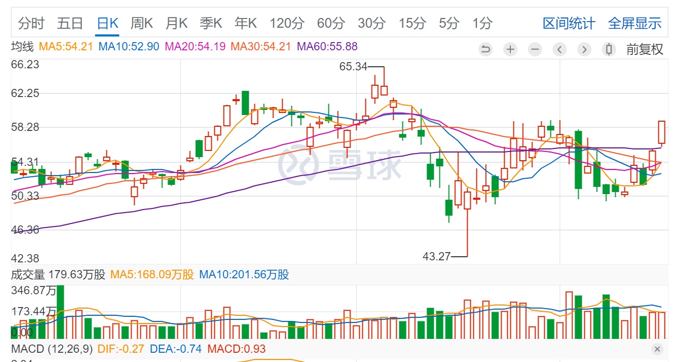Close the MACD indicator panel
This screenshot has width=683, height=362.
(x=657, y=349)
